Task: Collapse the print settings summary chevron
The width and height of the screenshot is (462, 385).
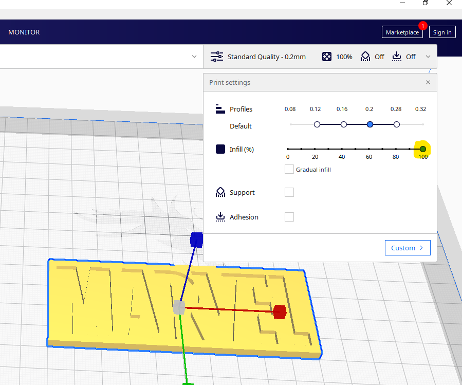Action: tap(428, 57)
